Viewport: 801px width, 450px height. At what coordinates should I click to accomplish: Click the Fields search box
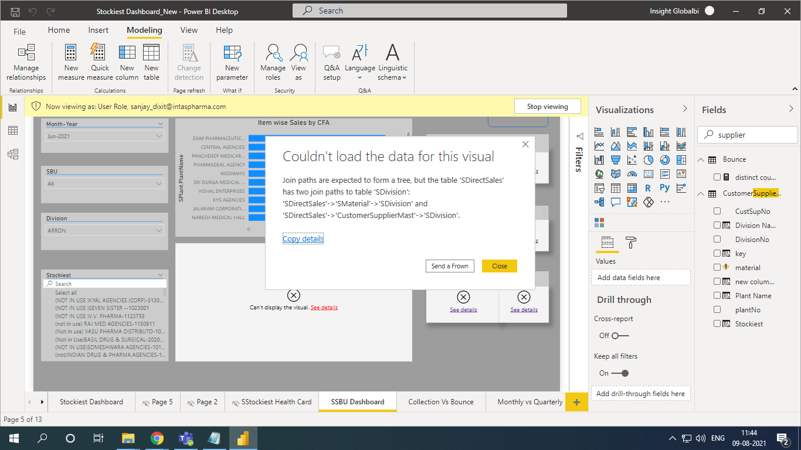(x=748, y=135)
